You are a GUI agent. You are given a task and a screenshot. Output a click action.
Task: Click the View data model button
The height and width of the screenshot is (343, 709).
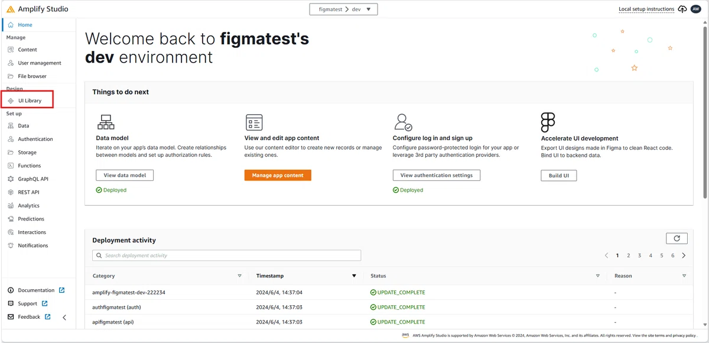click(125, 176)
